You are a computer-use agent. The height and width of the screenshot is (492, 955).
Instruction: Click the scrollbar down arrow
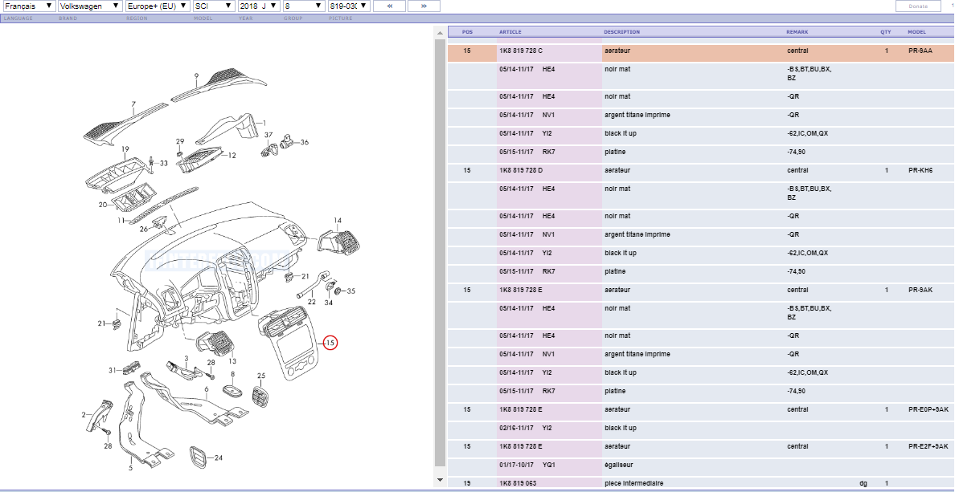(440, 480)
